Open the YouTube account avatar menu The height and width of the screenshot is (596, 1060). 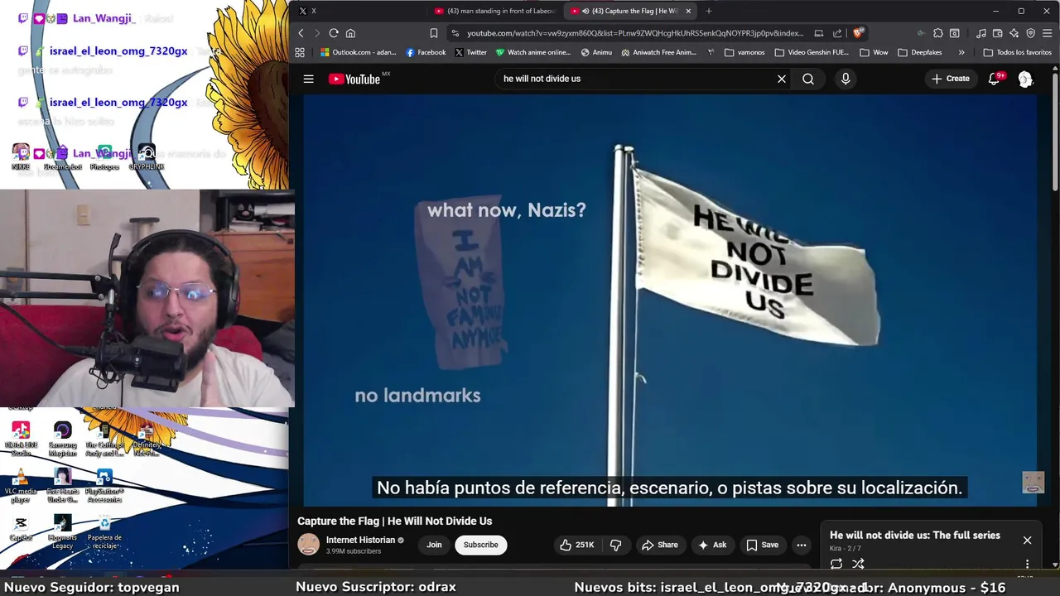(x=1025, y=79)
